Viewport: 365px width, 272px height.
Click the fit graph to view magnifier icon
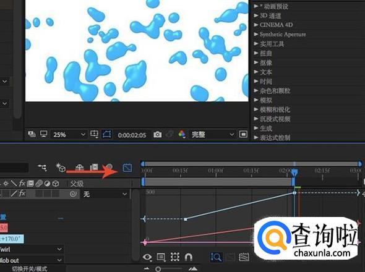(216, 257)
